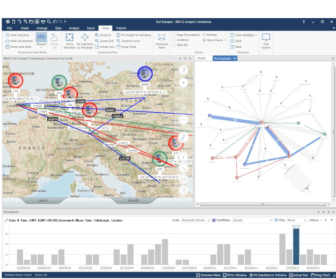Open the chart tab list dropdown
This screenshot has width=336, height=279.
point(333,58)
